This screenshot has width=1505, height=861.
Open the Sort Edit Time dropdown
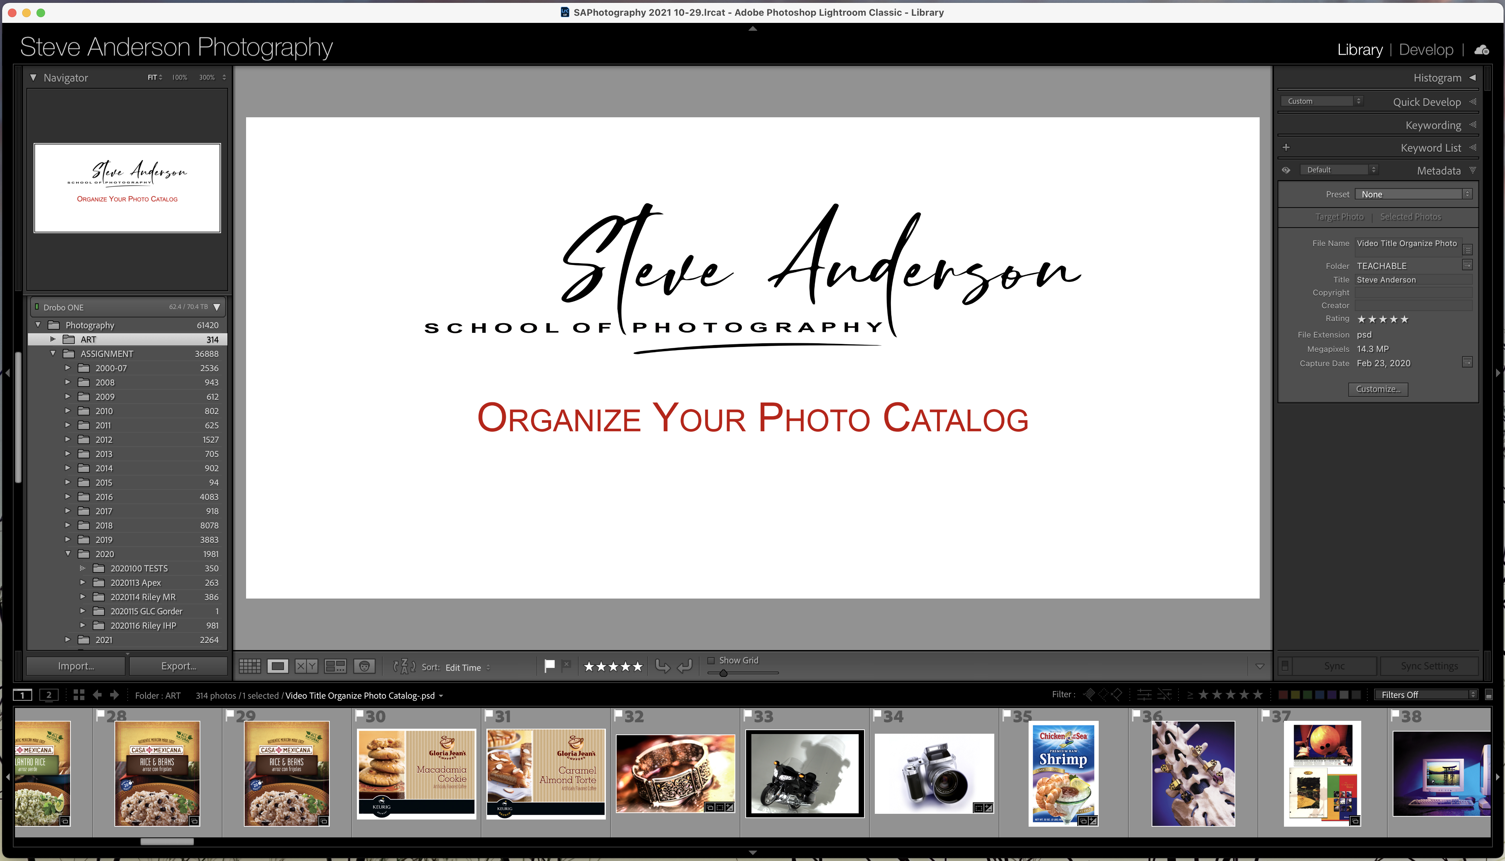468,667
